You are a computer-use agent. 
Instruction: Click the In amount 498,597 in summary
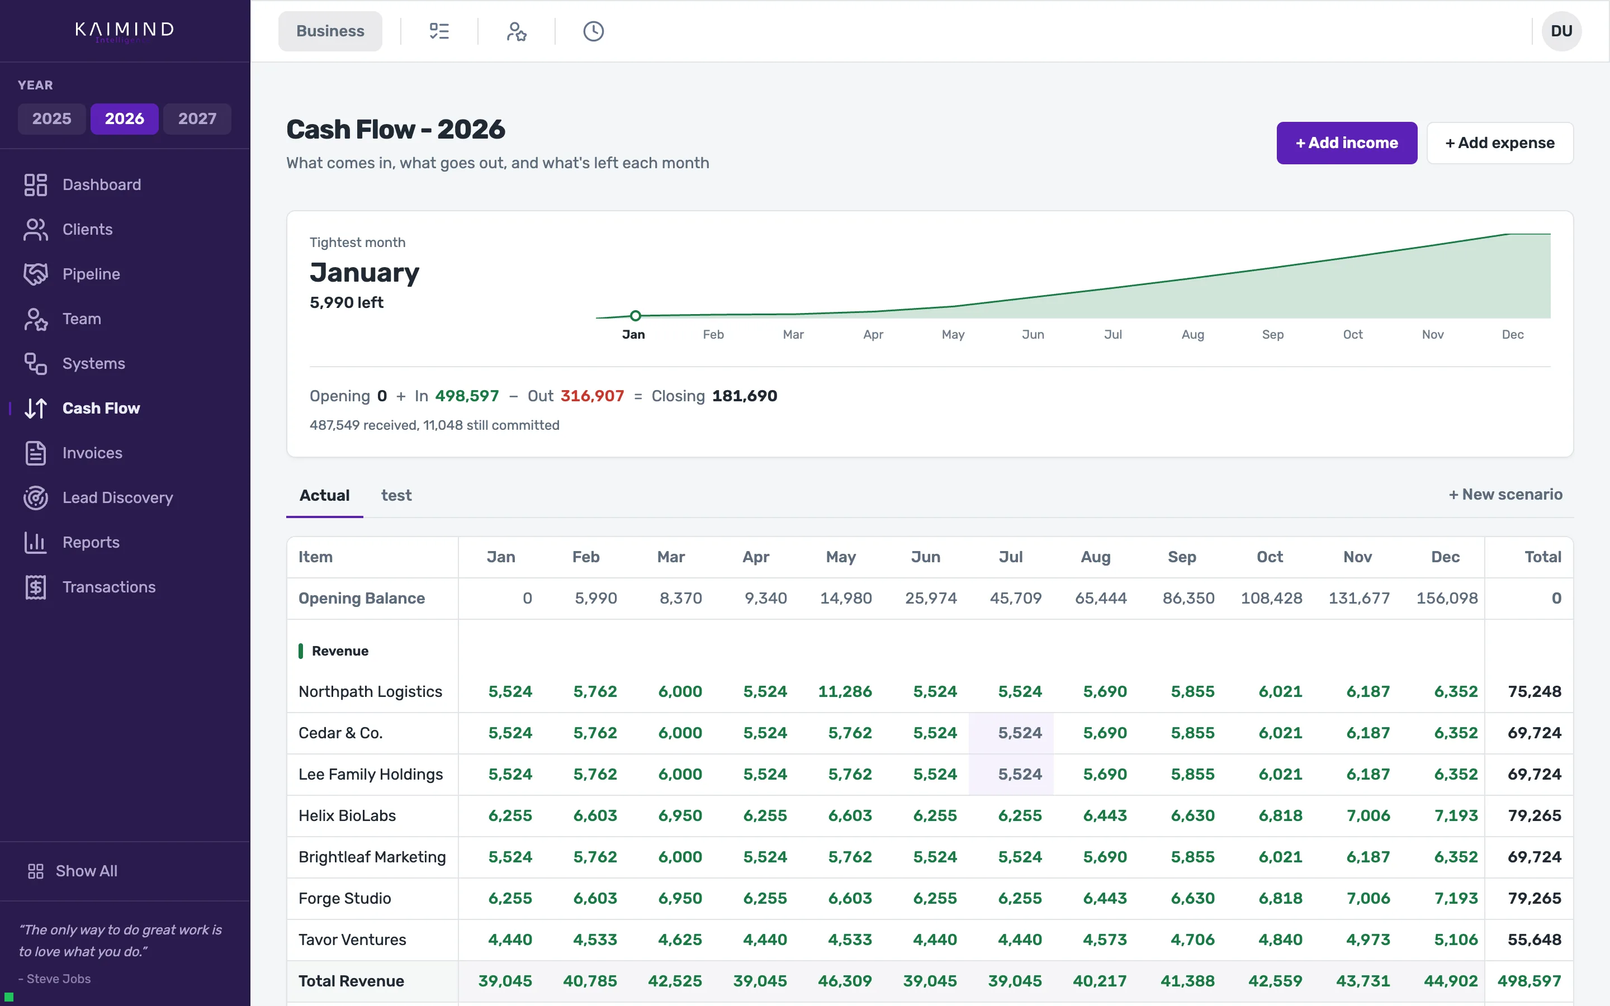click(467, 396)
